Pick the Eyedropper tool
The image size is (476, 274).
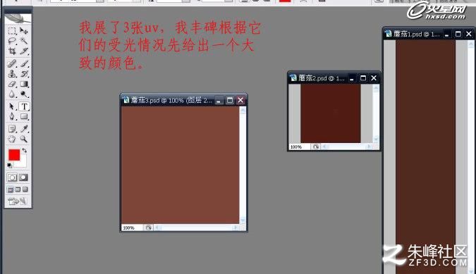pyautogui.click(x=24, y=129)
